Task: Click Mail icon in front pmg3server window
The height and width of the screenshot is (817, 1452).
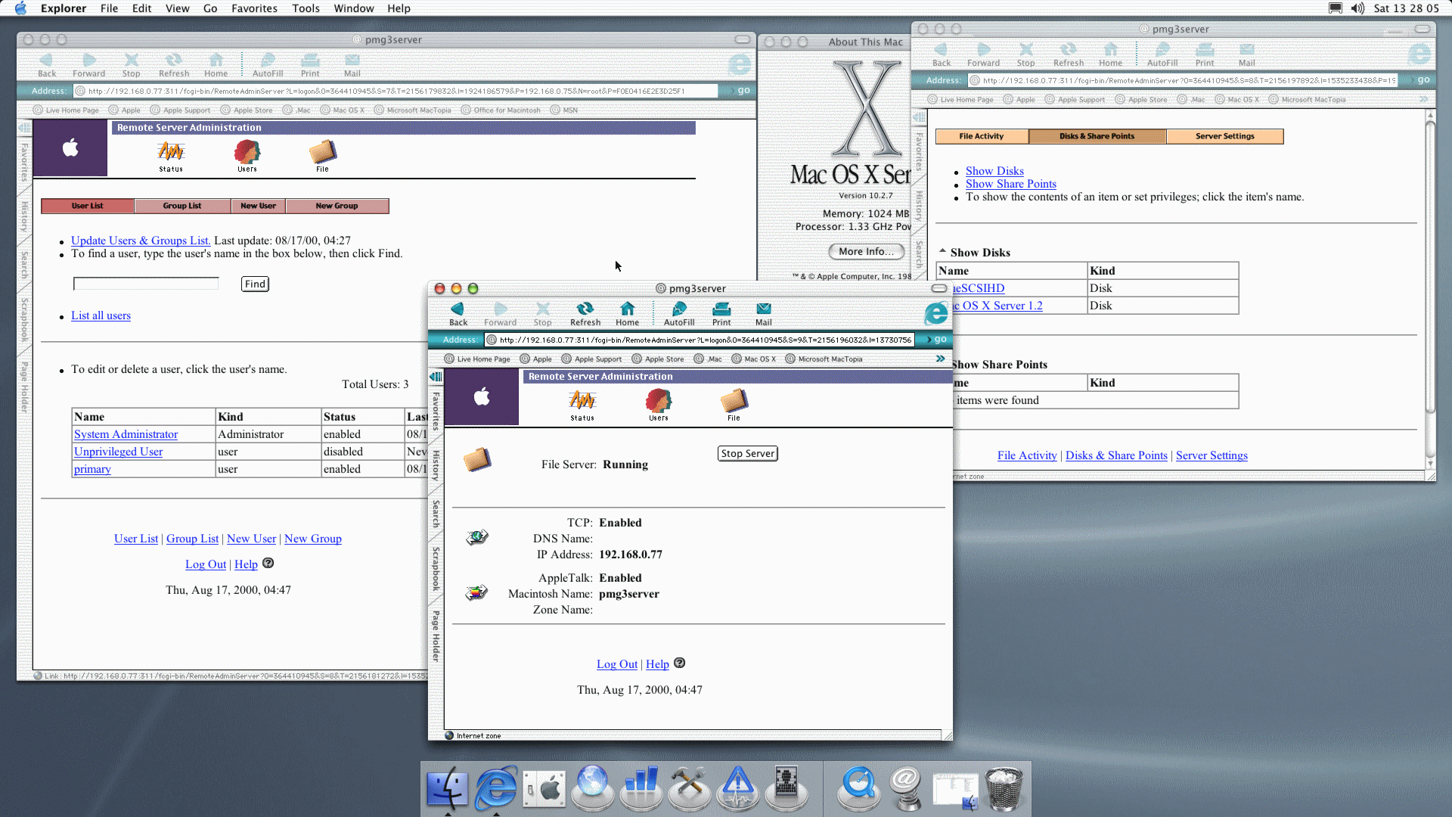Action: point(764,309)
